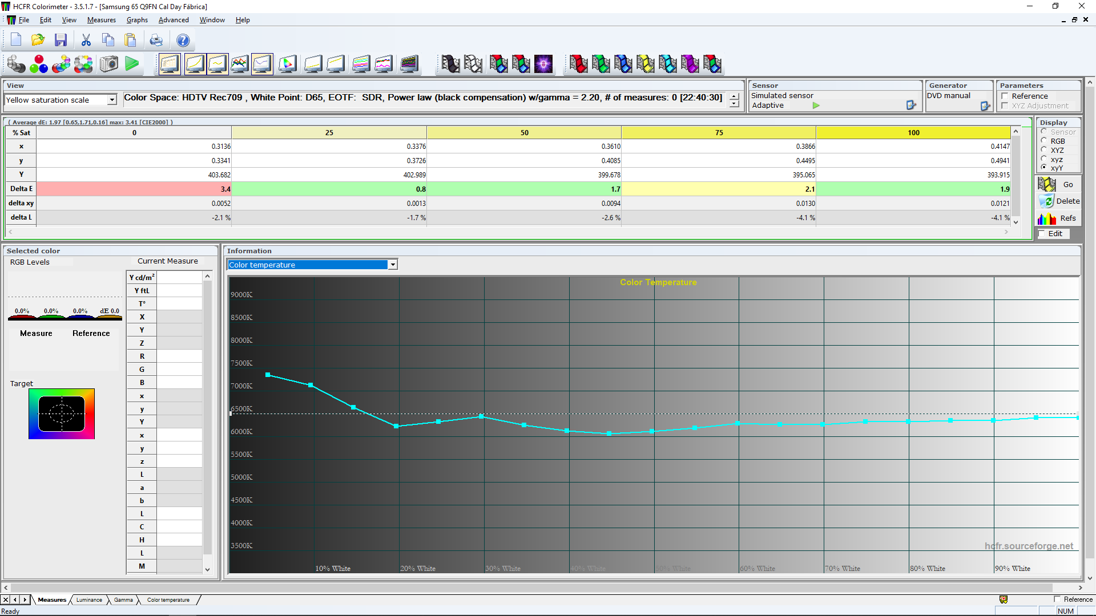Click the next tab navigation arrow

point(25,599)
